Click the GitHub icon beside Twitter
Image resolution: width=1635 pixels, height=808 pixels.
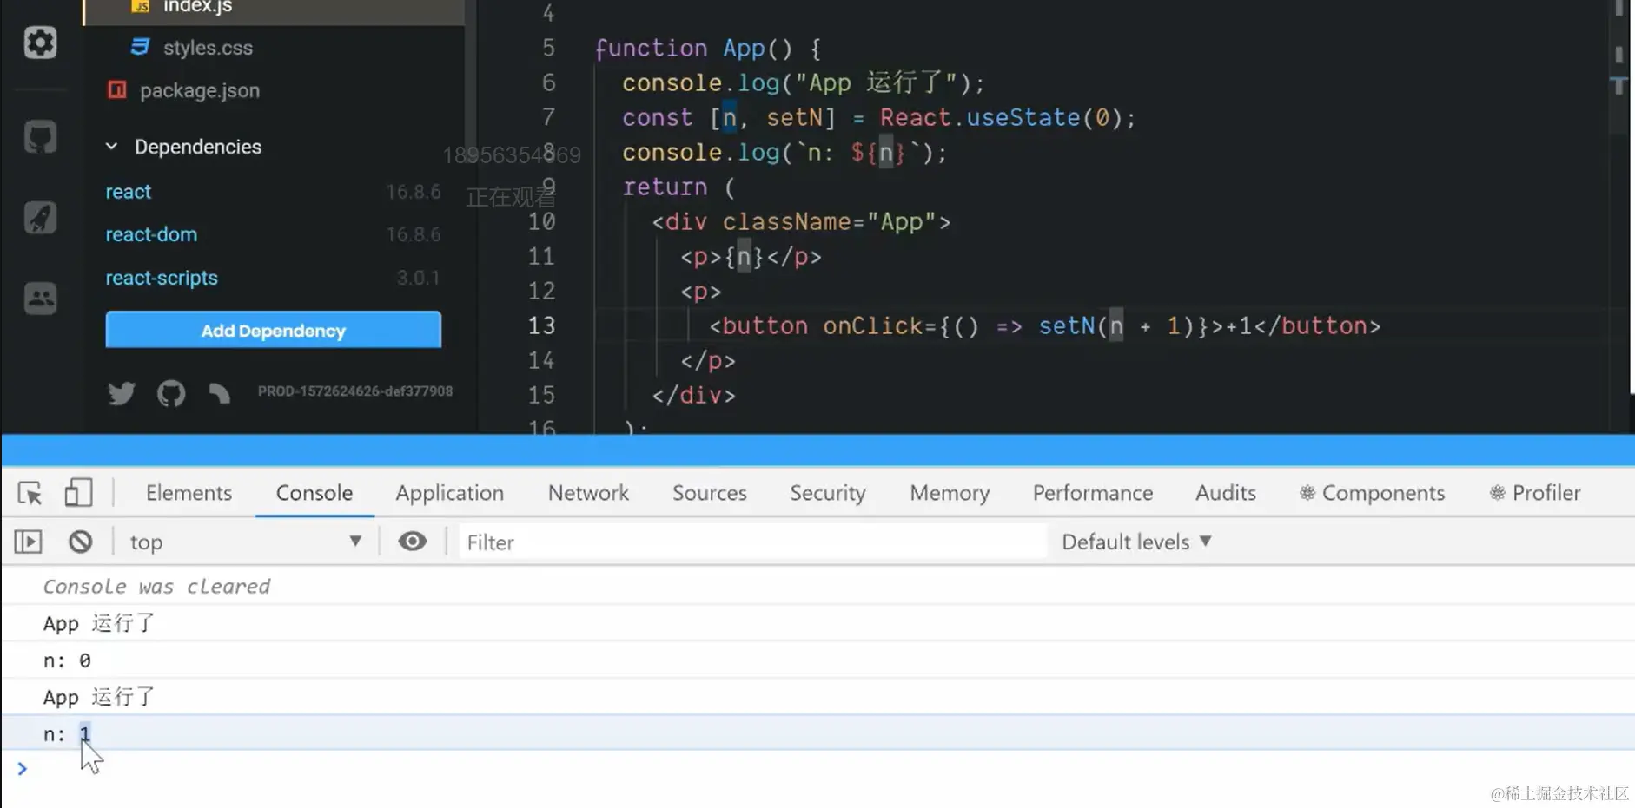[171, 393]
